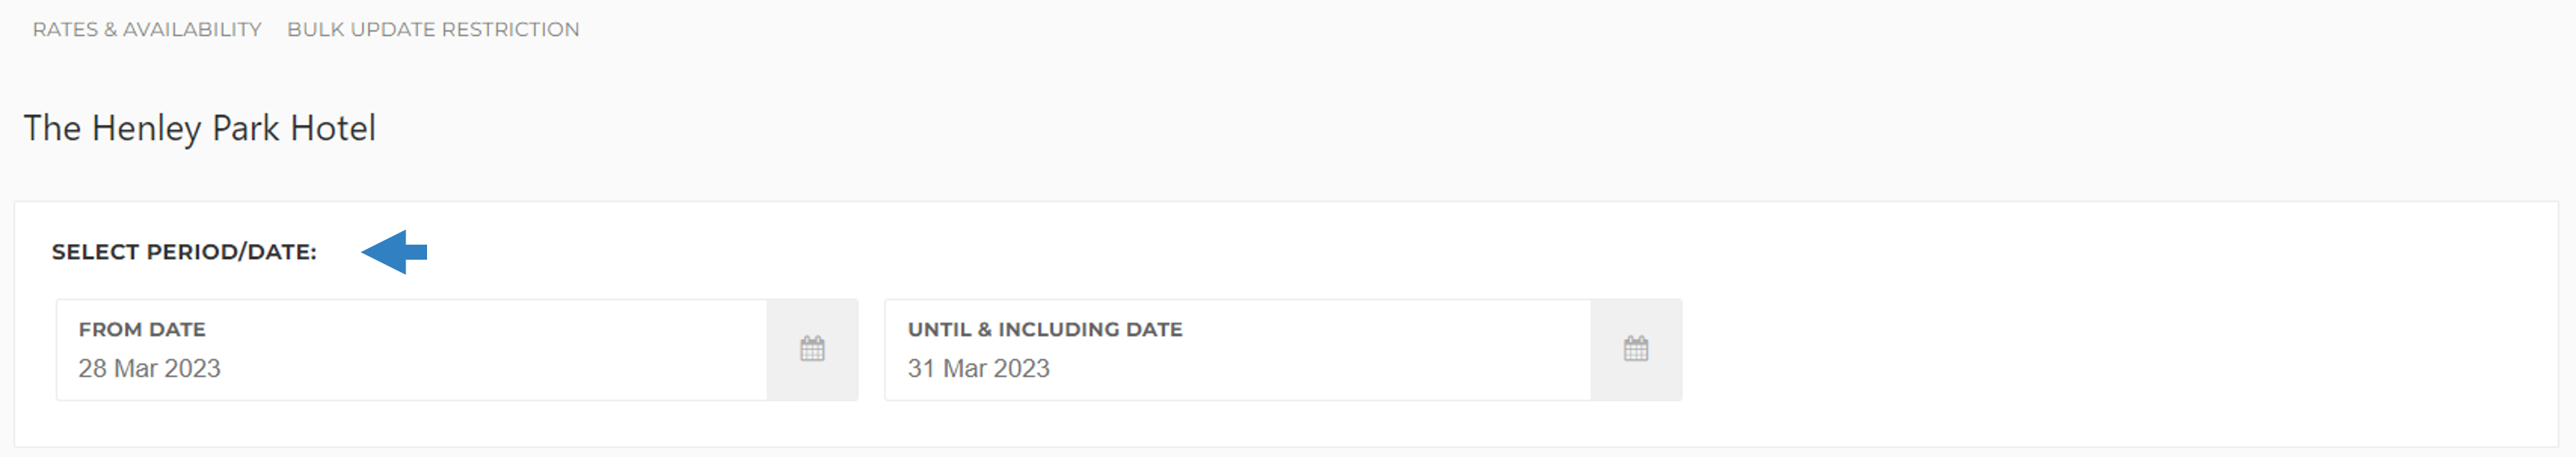Click The Henley Park Hotel page title
Image resolution: width=2576 pixels, height=457 pixels.
click(x=200, y=128)
